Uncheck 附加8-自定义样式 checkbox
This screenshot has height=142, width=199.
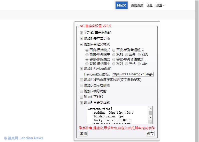(81, 103)
